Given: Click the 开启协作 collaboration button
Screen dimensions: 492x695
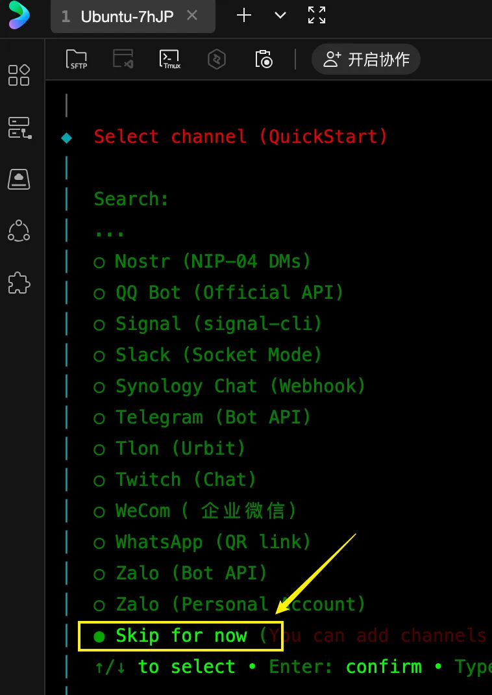Looking at the screenshot, I should tap(365, 60).
